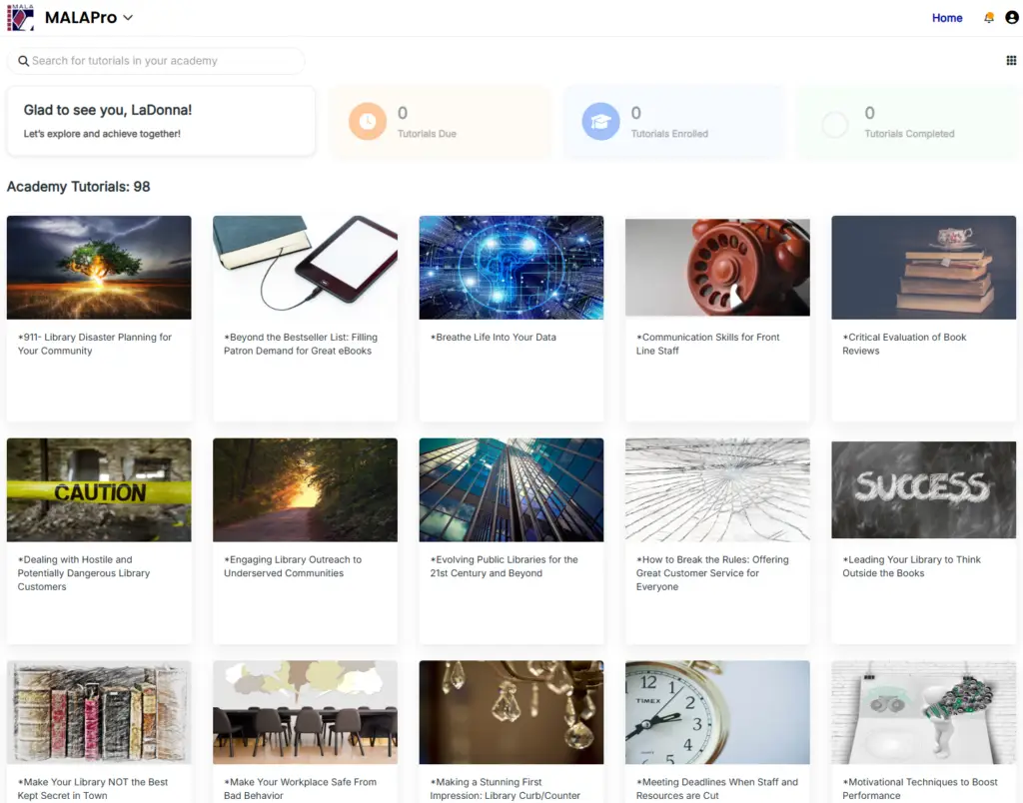
Task: Click the grid view apps icon
Action: click(x=1011, y=61)
